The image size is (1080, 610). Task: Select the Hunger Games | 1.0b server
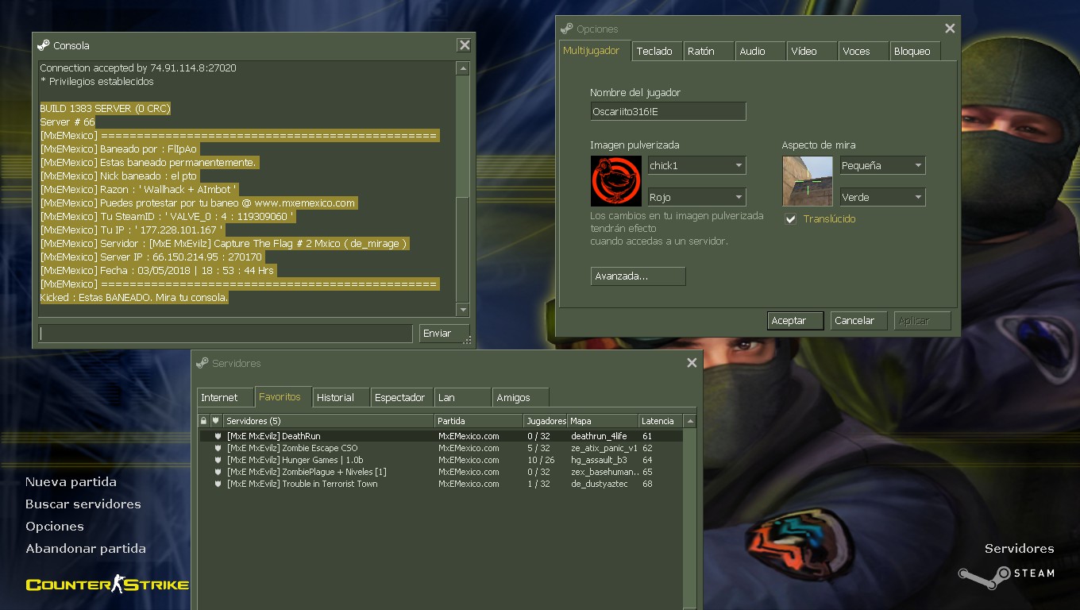click(440, 460)
